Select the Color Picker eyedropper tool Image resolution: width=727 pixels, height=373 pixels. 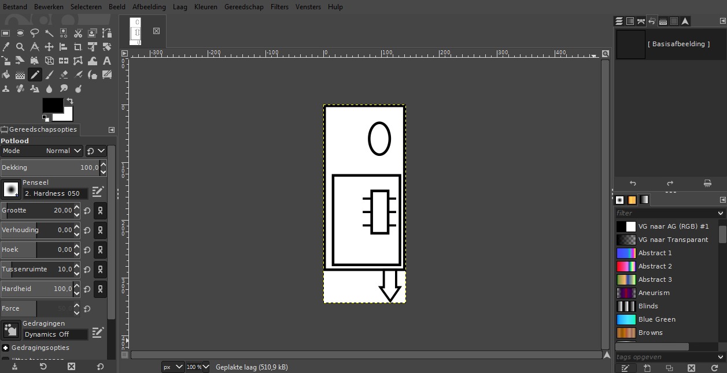[x=6, y=47]
